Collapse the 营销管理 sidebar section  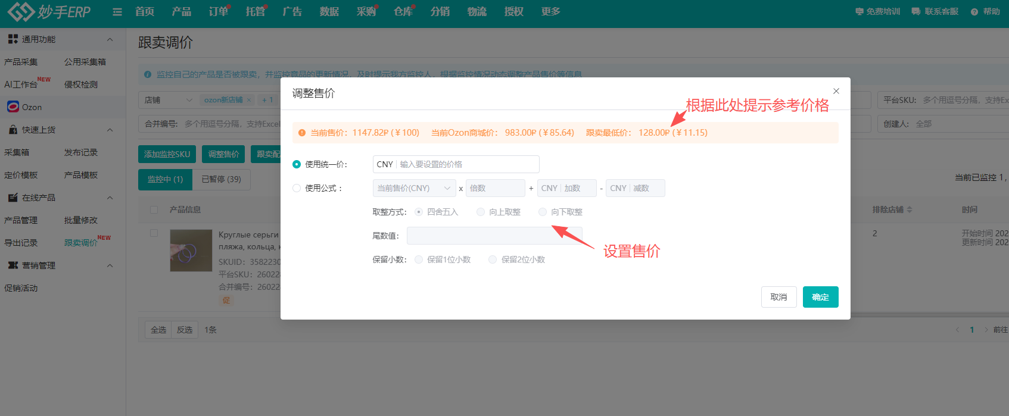click(x=110, y=265)
